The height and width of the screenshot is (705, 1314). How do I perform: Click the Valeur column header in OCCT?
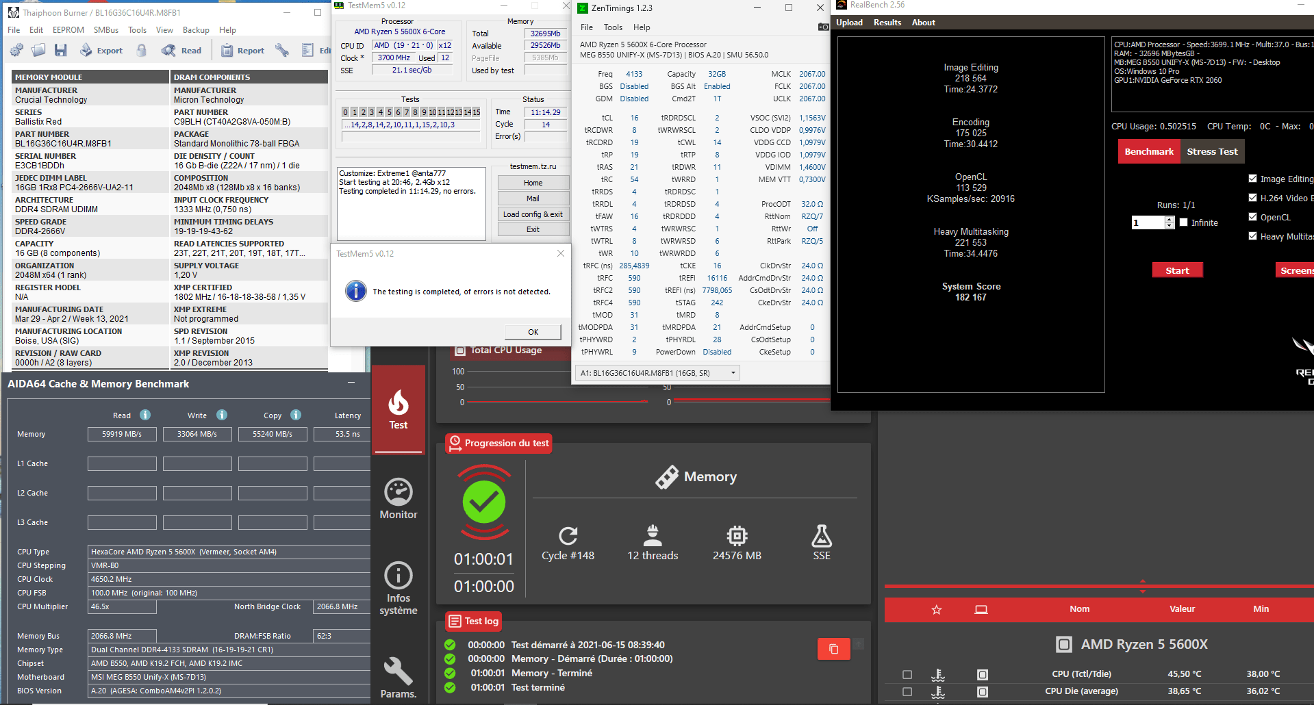click(1182, 609)
